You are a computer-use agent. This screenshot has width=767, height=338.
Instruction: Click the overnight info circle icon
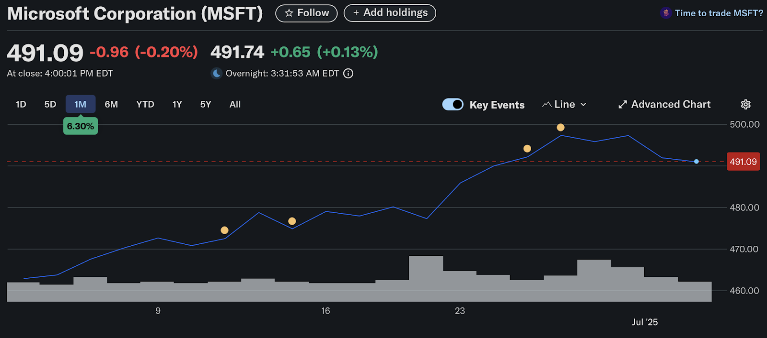point(349,74)
